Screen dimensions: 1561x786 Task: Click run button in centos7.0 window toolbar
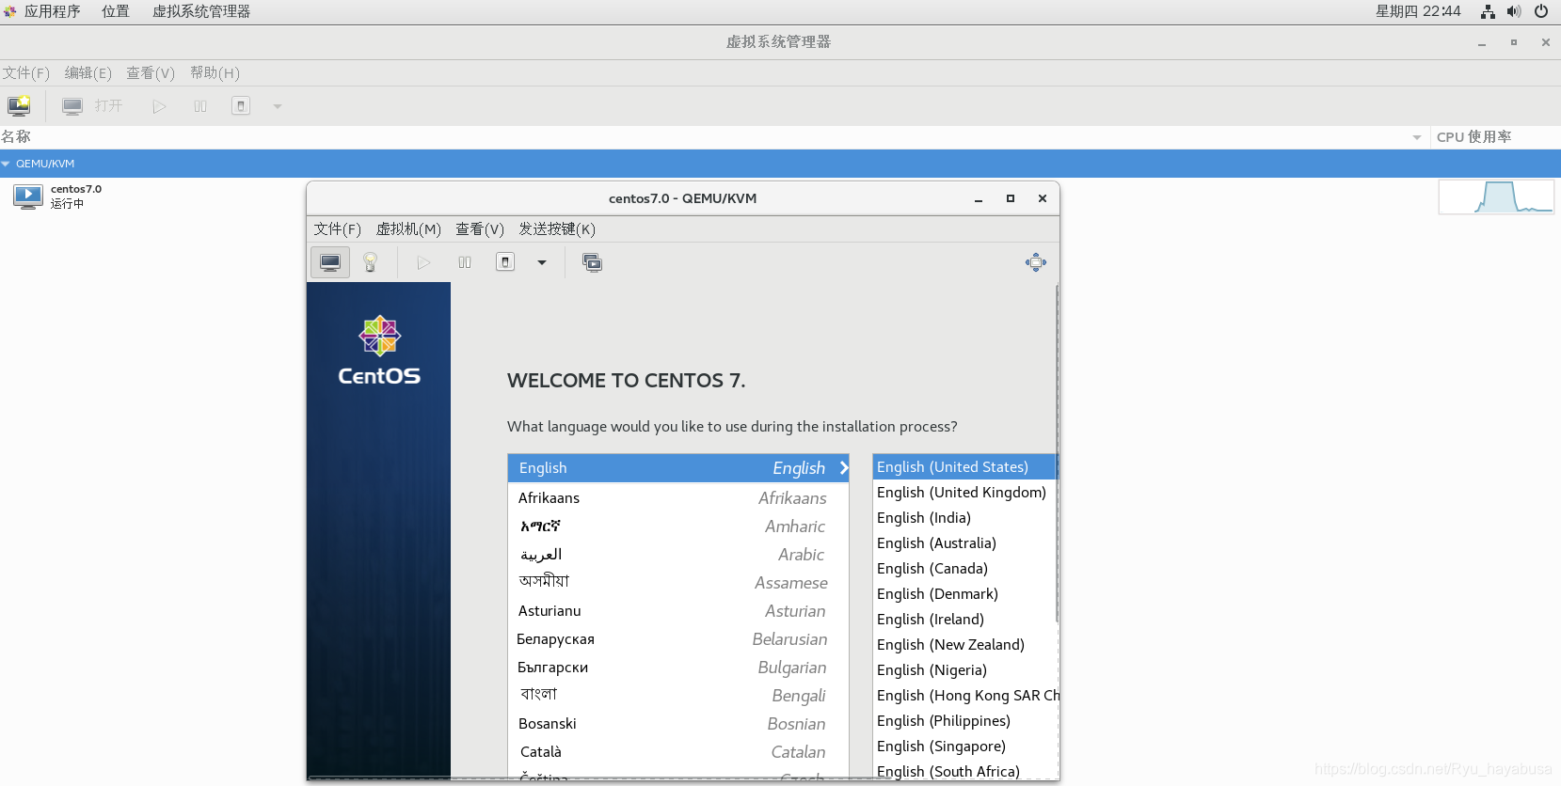[423, 262]
